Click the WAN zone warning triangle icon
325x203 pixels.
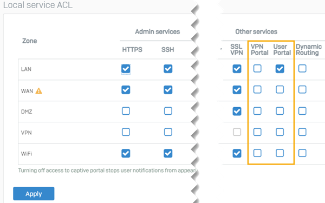[39, 91]
